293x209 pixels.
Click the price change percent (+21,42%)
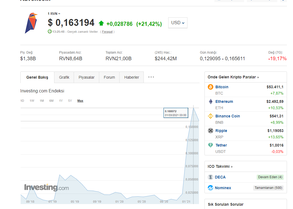(x=149, y=24)
